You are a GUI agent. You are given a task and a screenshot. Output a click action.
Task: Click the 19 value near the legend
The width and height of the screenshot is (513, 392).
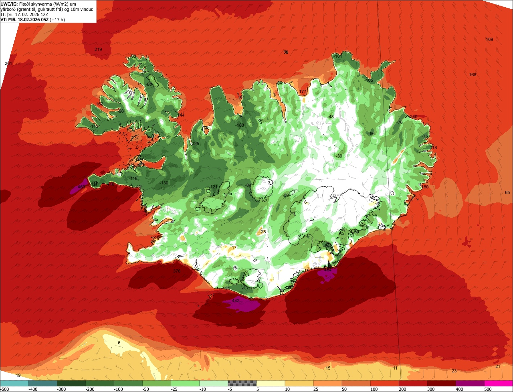18,375
